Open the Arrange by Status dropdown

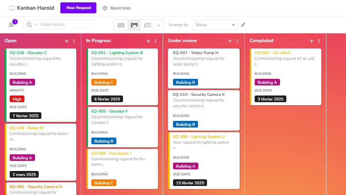[x=215, y=25]
